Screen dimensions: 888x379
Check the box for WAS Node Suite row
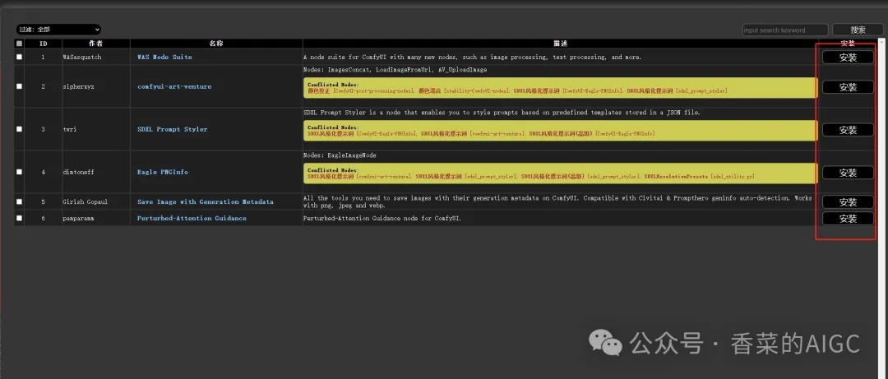(19, 57)
